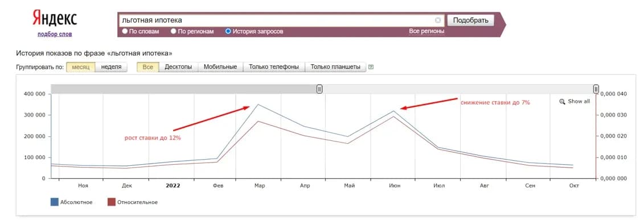The height and width of the screenshot is (221, 644).
Task: Switch to the Мобильные tab
Action: pos(220,67)
